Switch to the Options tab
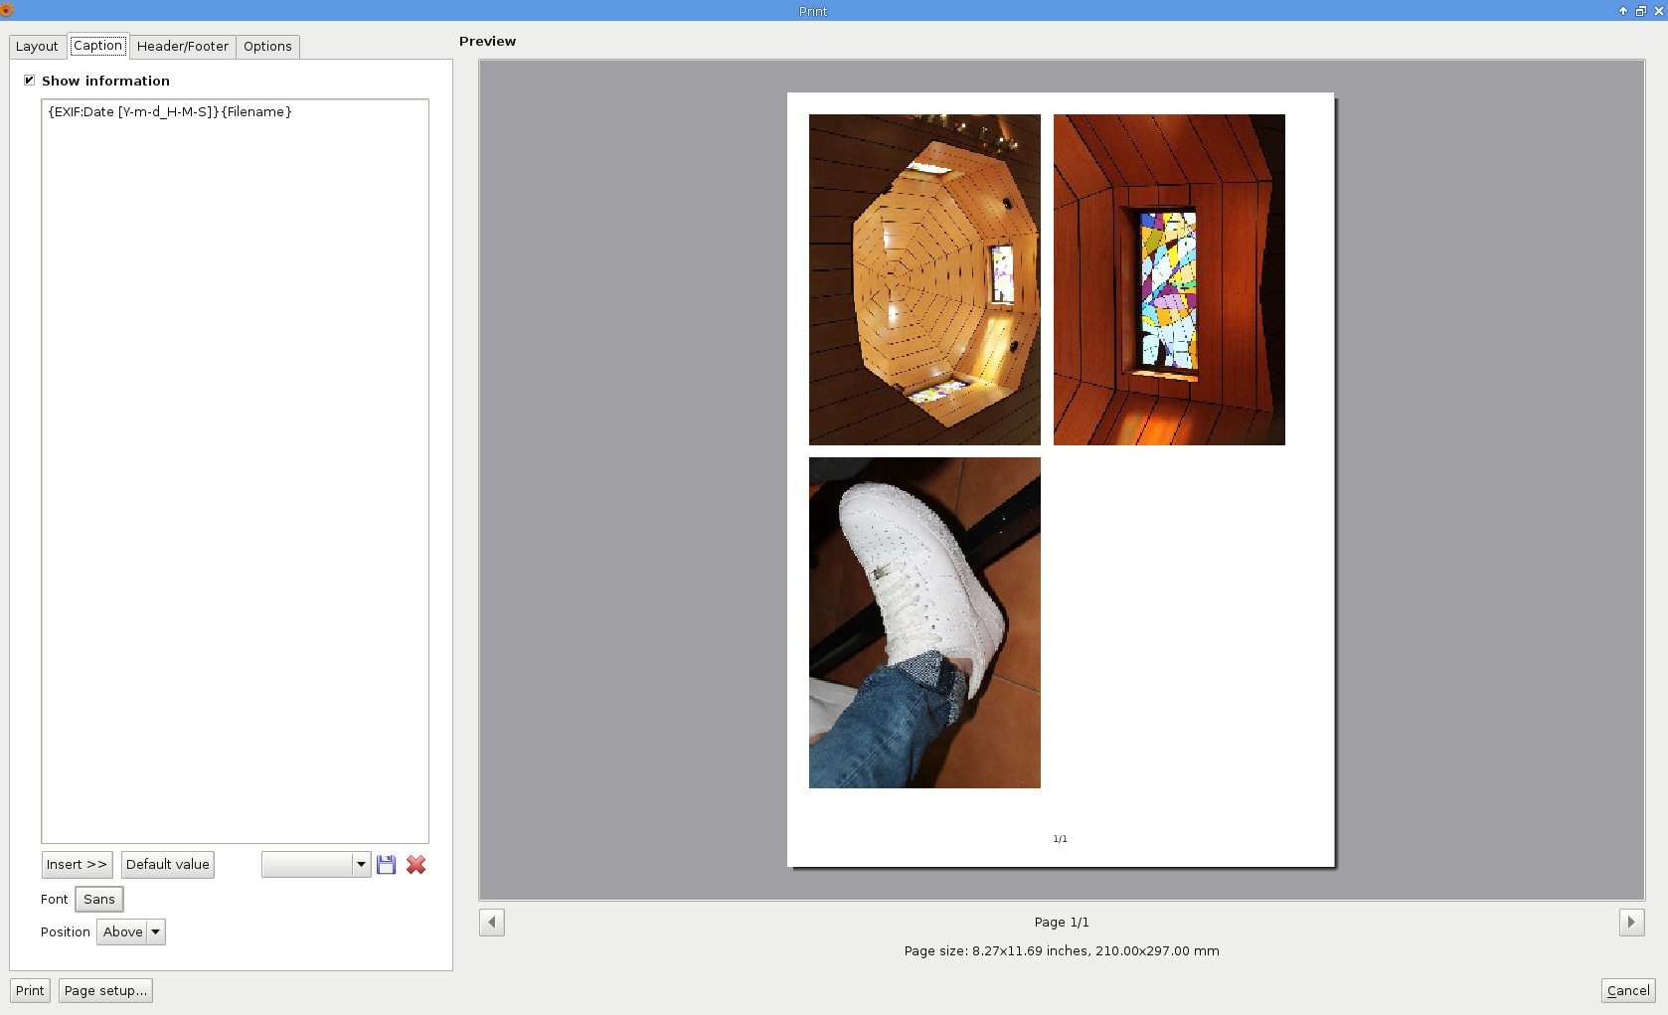 pyautogui.click(x=267, y=47)
